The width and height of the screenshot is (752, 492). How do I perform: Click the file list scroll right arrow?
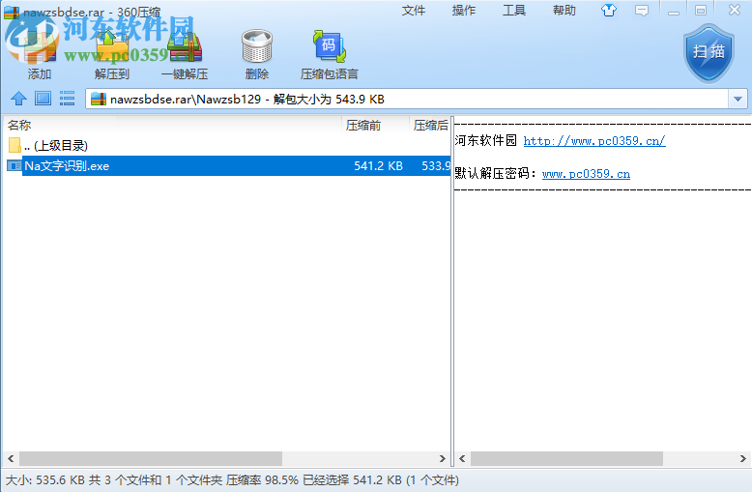pos(442,459)
